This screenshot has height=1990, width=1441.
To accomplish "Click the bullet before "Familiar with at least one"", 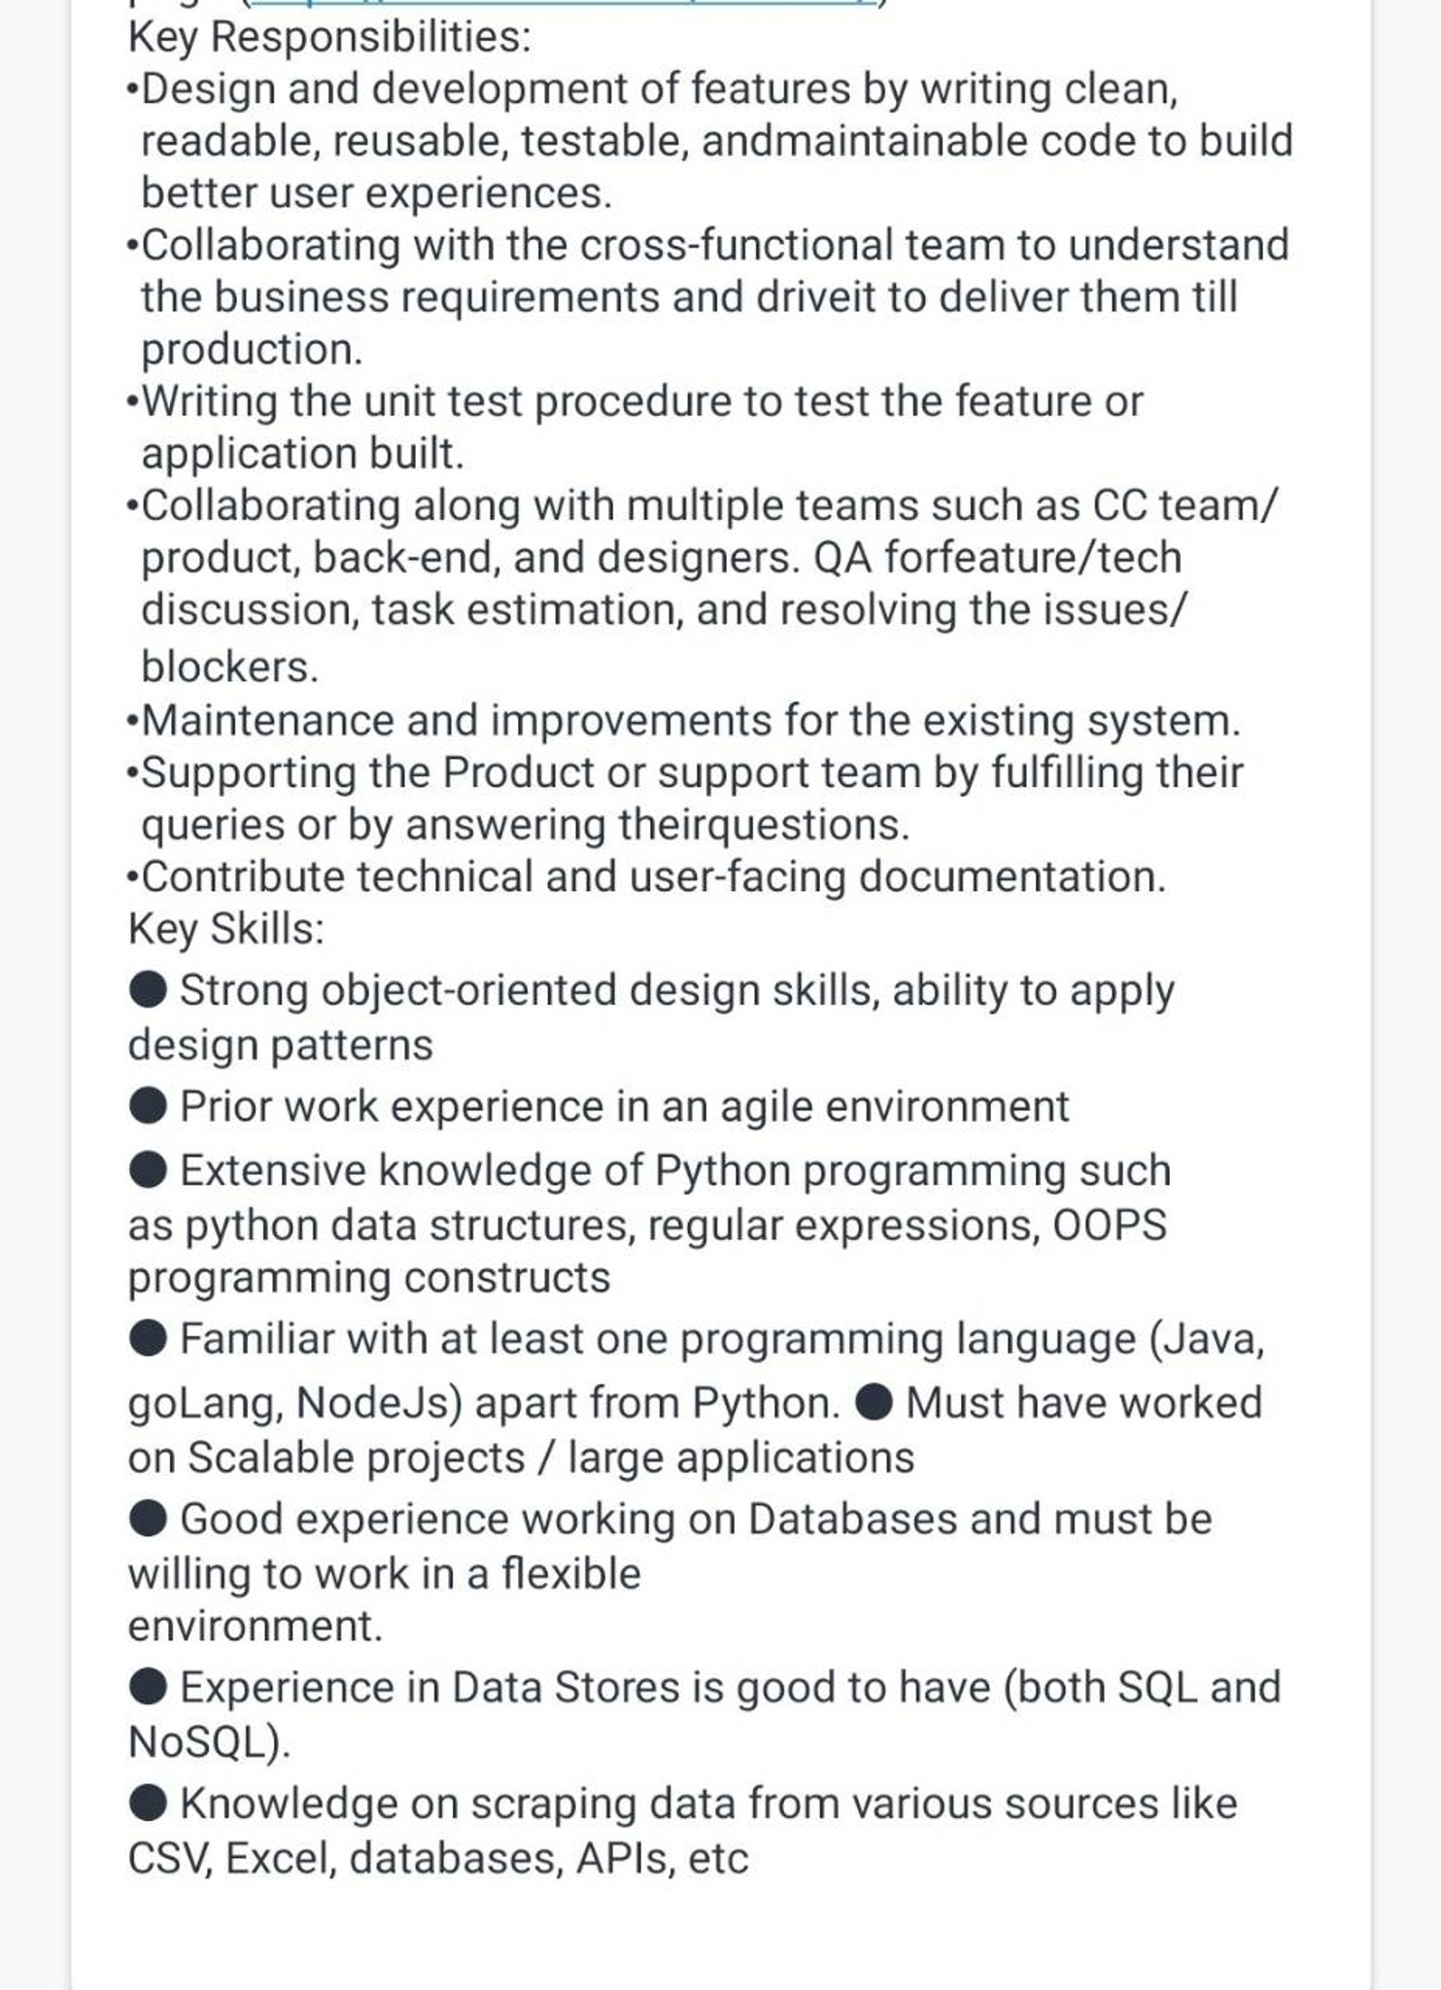I will tap(148, 1339).
